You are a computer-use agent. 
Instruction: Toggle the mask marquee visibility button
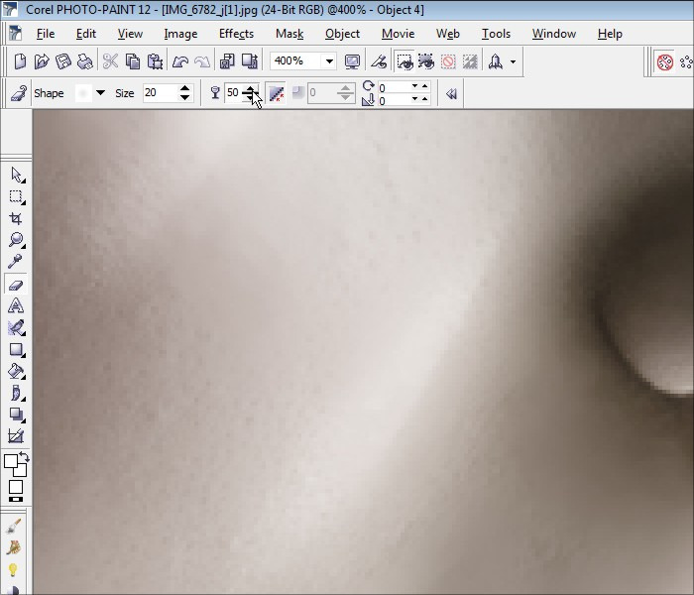click(x=405, y=61)
